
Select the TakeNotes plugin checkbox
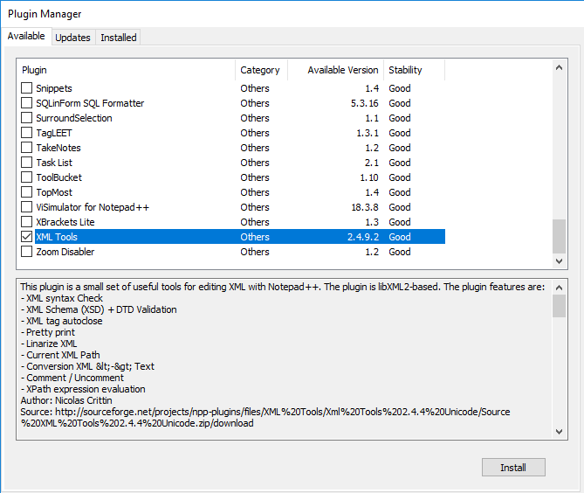coord(26,148)
